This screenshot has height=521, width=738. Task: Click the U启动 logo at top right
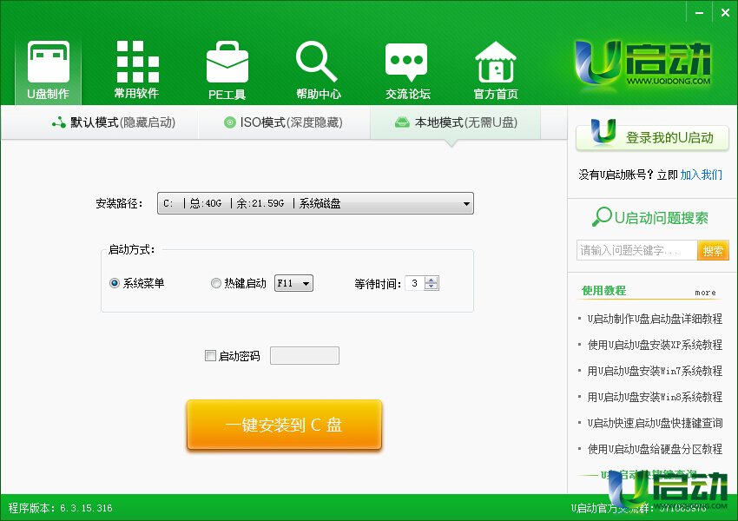coord(642,63)
